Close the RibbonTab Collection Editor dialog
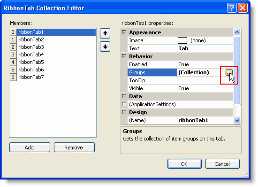The height and width of the screenshot is (187, 258). pos(243,8)
